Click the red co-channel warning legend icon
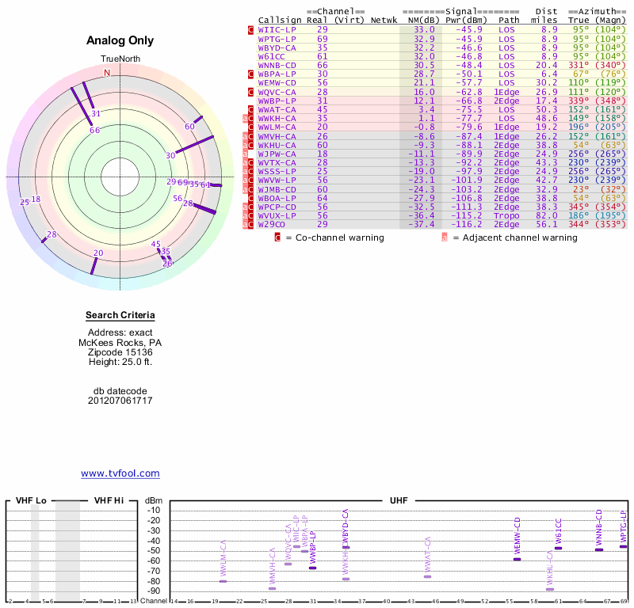This screenshot has height=608, width=634. (277, 237)
